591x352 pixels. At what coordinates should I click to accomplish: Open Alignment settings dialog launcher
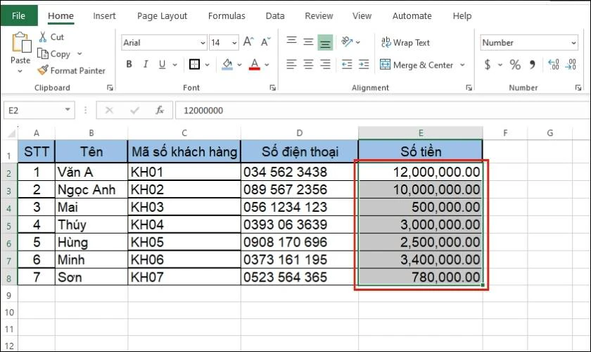coord(469,88)
